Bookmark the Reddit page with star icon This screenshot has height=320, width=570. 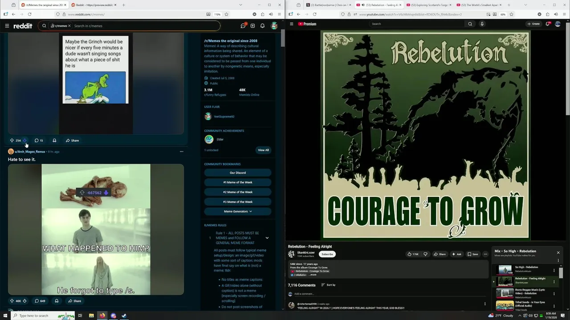(226, 14)
